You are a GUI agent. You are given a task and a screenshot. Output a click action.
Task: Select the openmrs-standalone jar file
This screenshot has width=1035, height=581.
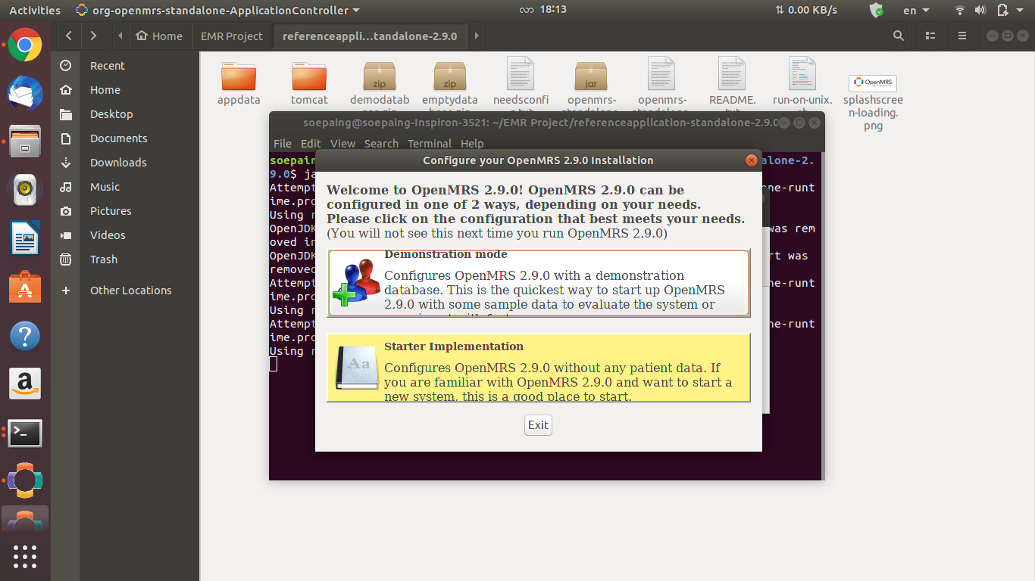pos(592,83)
